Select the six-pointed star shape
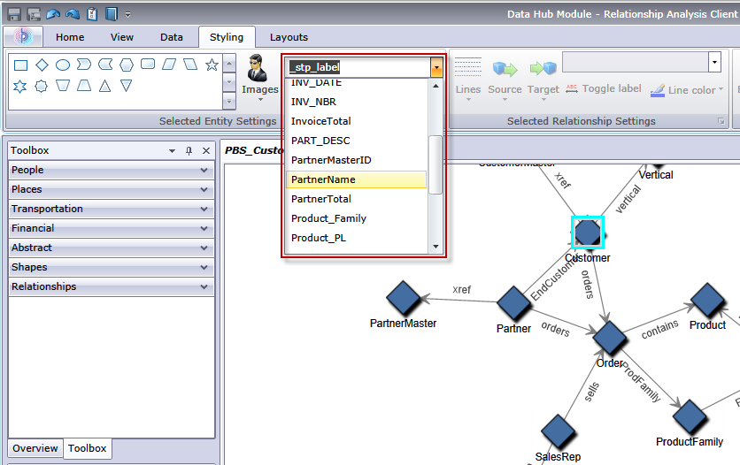The image size is (740, 465). (x=19, y=87)
